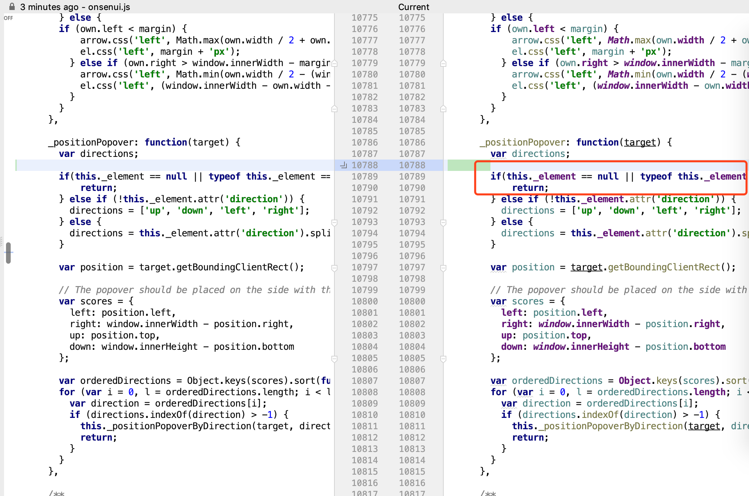The height and width of the screenshot is (496, 749).
Task: Toggle the soft-wrap OFF indicator
Action: (8, 18)
